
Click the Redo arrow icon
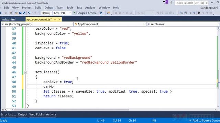click(x=35, y=13)
